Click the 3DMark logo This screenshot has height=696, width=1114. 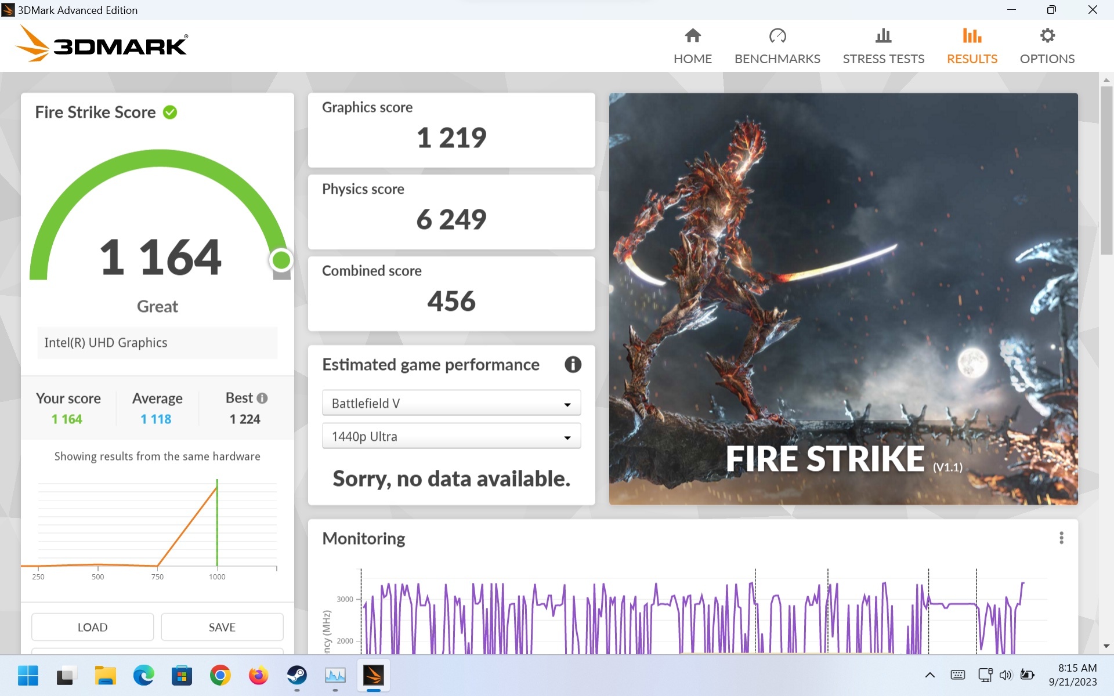pos(102,44)
